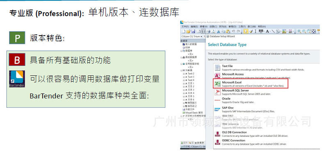Open the 创建(C) menu

[213, 27]
